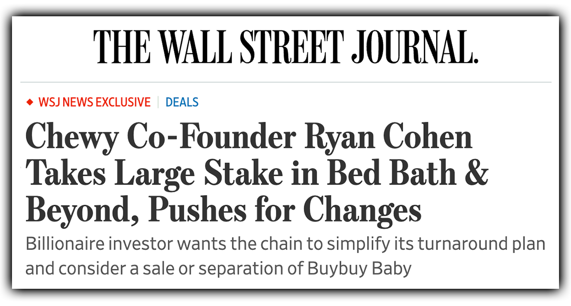
Task: Click the name Ryan Cohen in headline
Action: [x=388, y=137]
